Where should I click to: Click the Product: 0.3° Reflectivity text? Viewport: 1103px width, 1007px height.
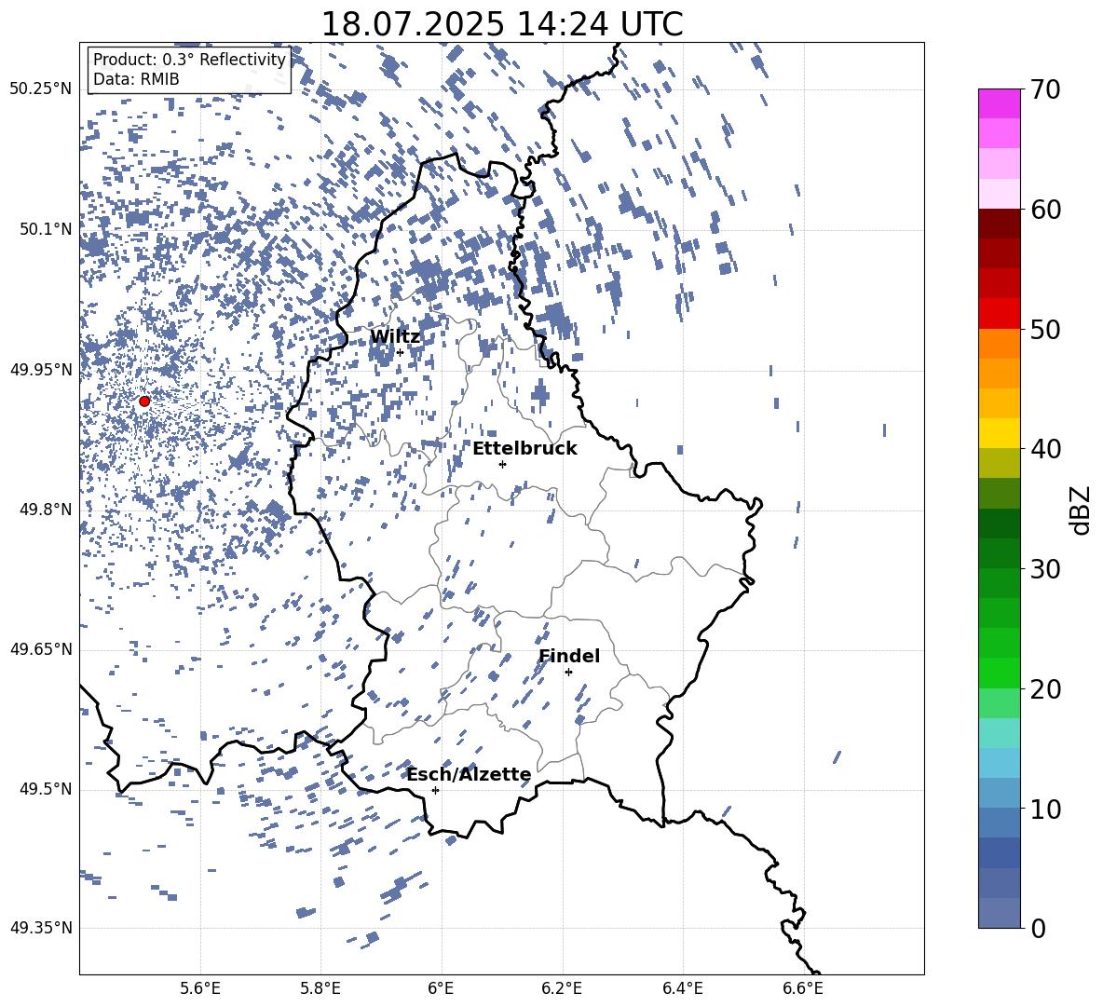click(189, 60)
